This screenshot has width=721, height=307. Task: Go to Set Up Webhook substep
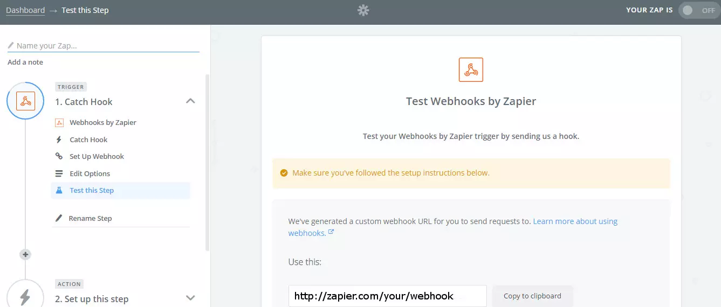[x=97, y=156]
